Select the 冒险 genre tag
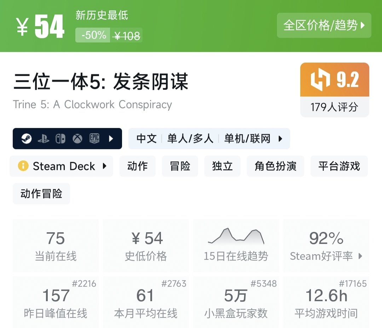The image size is (382, 328). (x=180, y=166)
